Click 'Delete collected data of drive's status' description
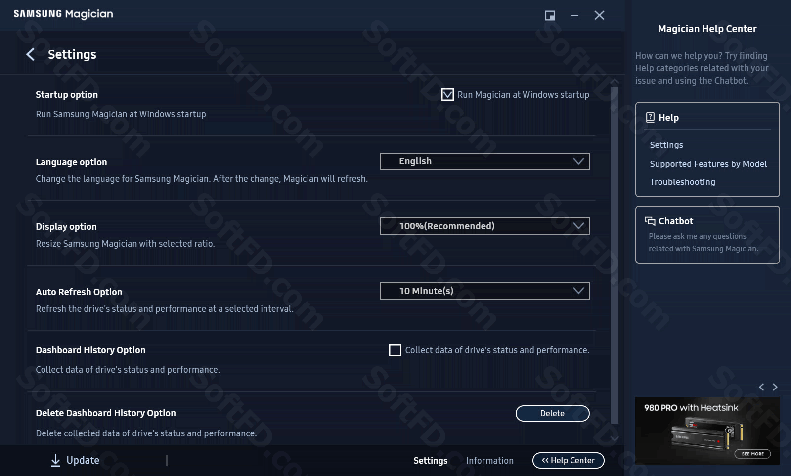This screenshot has width=791, height=476. click(146, 433)
